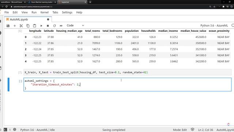The height and width of the screenshot is (132, 234).
Task: Click median_house_value cell 358500.0
Action: 201,43
